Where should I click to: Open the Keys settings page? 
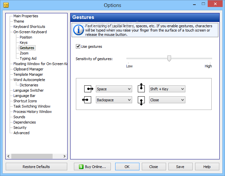24,43
